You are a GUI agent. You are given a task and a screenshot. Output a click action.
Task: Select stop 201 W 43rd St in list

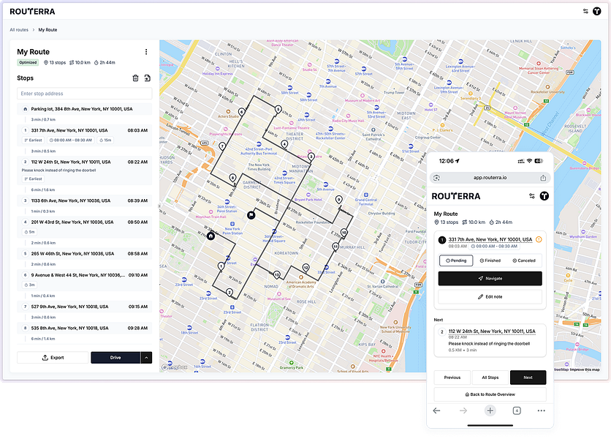click(85, 227)
